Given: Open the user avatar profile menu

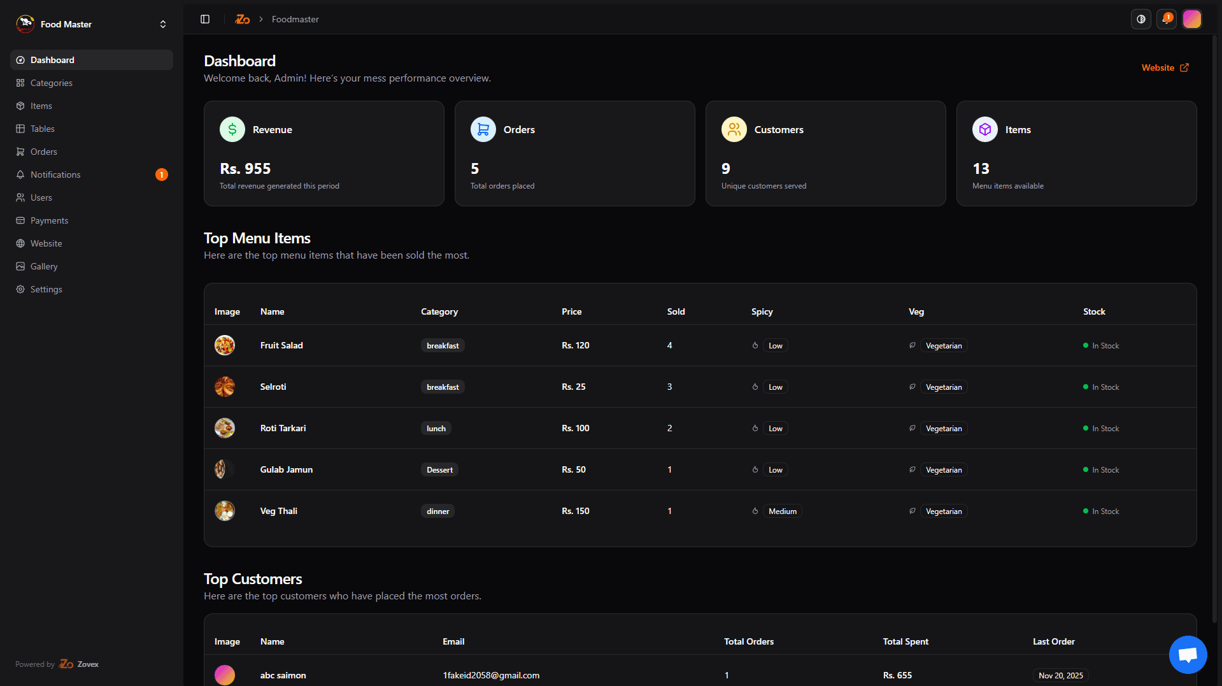Looking at the screenshot, I should (1191, 19).
